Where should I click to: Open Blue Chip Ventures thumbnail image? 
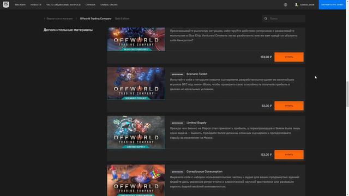[136, 39]
